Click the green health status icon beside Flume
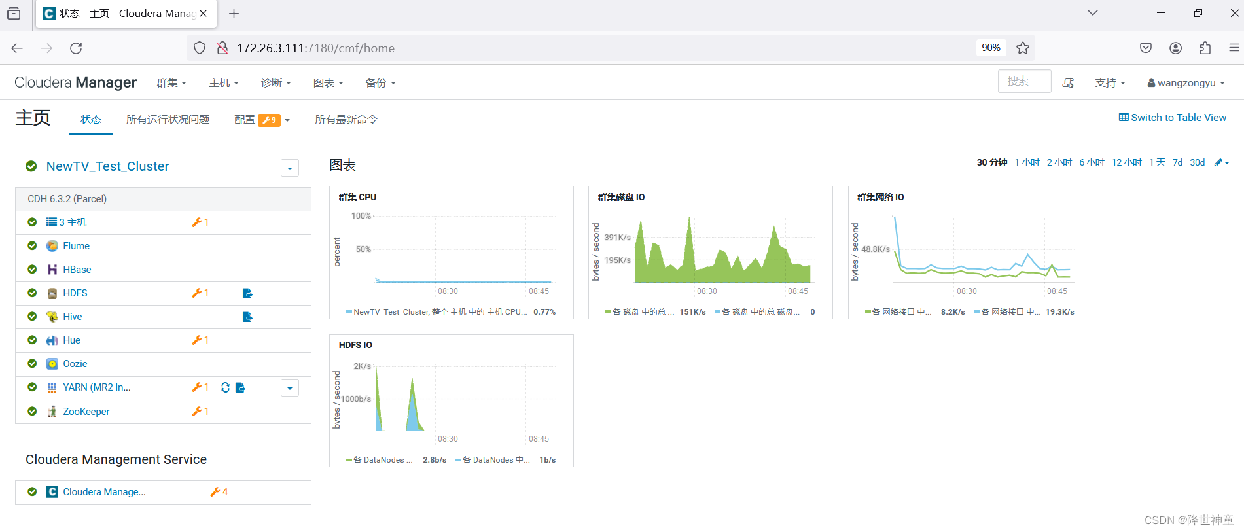 point(32,246)
